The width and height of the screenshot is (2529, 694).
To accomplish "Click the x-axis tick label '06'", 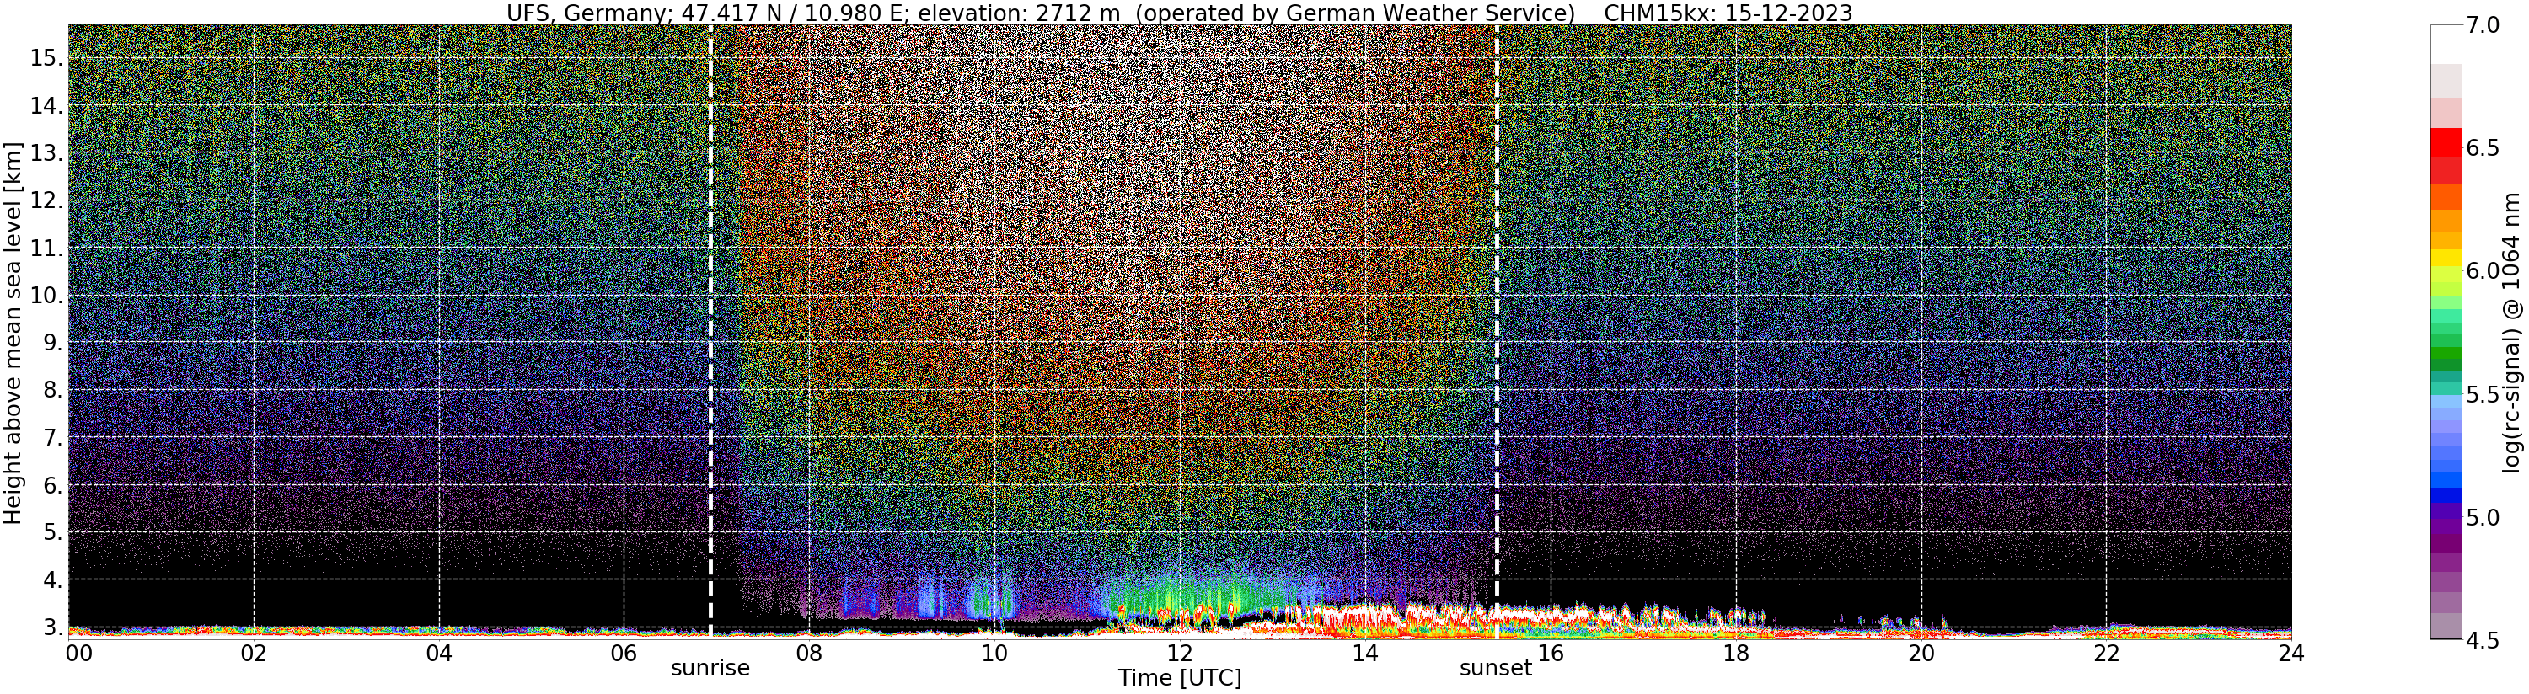I will pyautogui.click(x=624, y=653).
